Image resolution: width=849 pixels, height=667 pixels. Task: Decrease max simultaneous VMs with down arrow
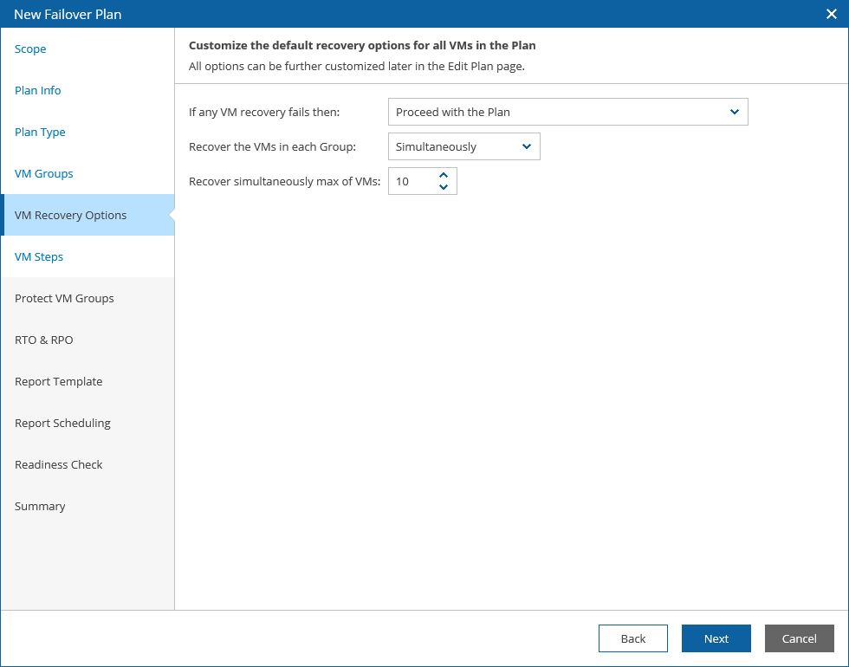point(444,187)
